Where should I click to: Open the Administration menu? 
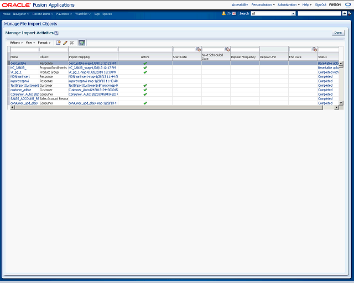(x=288, y=4)
